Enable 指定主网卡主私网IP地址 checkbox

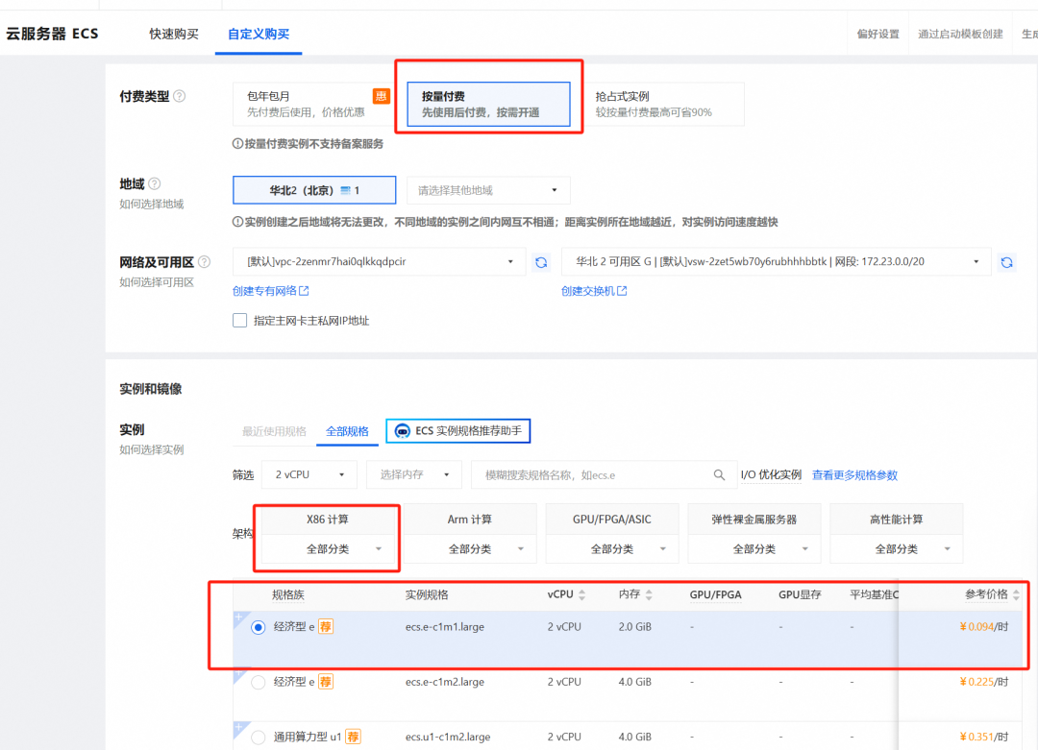pos(239,321)
